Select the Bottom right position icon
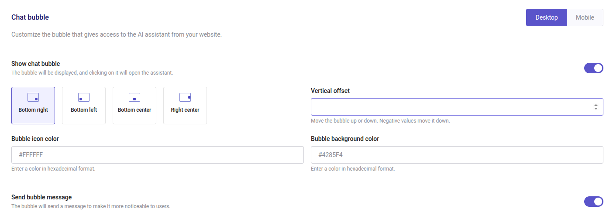Image resolution: width=613 pixels, height=219 pixels. (33, 97)
